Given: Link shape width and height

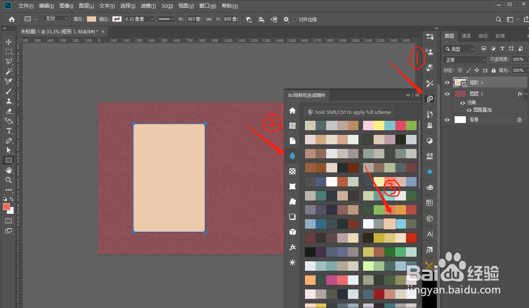Looking at the screenshot, I should click(x=208, y=19).
